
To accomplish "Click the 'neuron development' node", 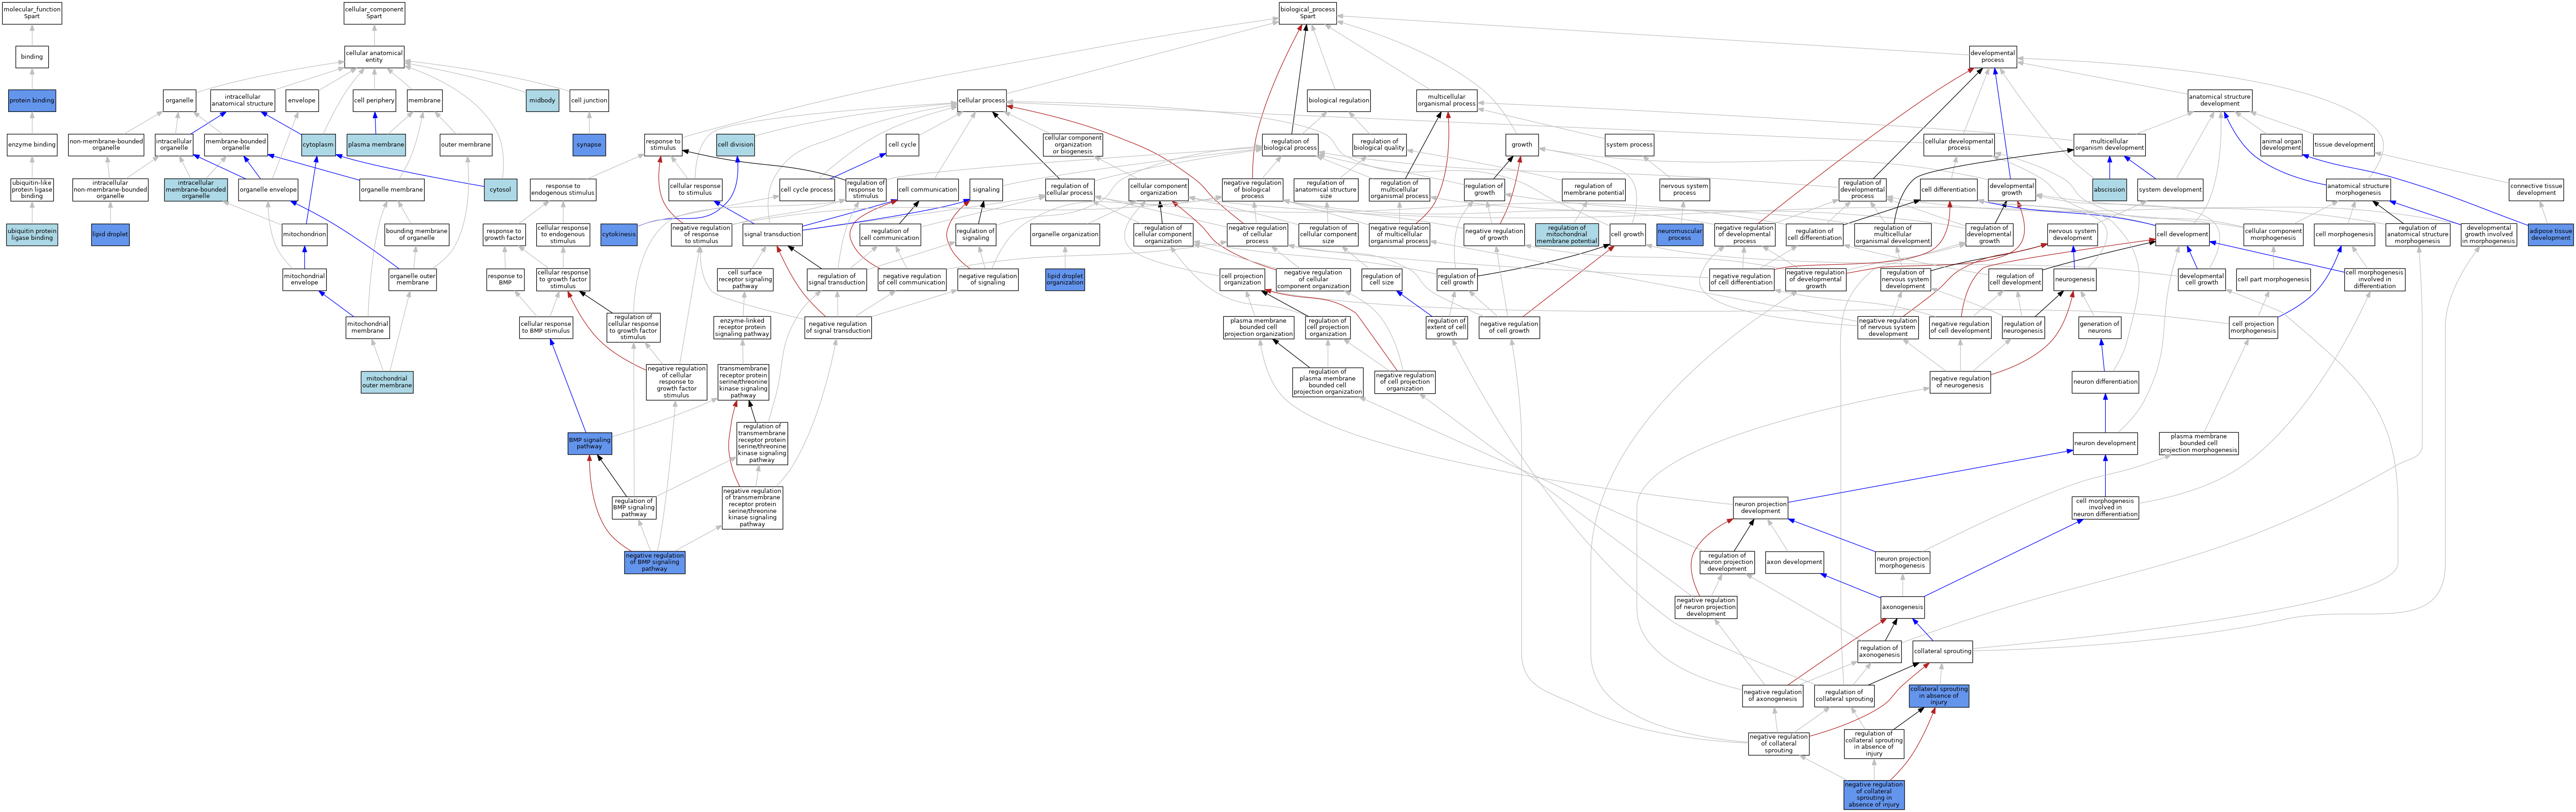I will tap(2105, 444).
